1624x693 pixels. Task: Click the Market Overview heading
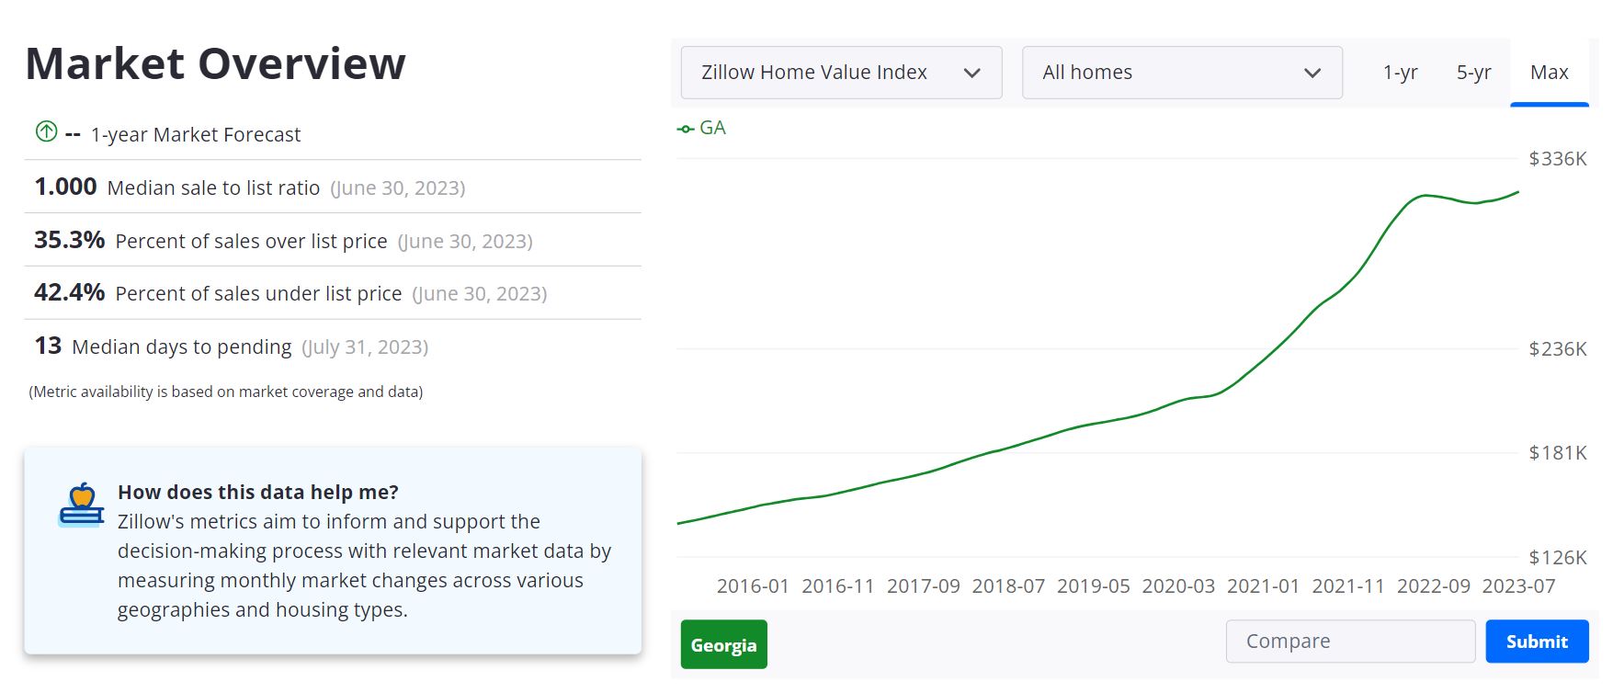pos(215,62)
